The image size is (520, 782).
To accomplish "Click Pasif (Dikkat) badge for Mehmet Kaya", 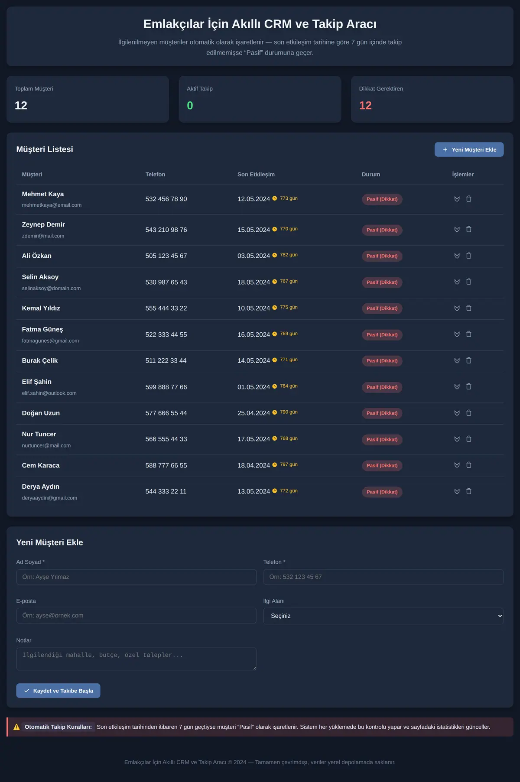I will pyautogui.click(x=382, y=199).
